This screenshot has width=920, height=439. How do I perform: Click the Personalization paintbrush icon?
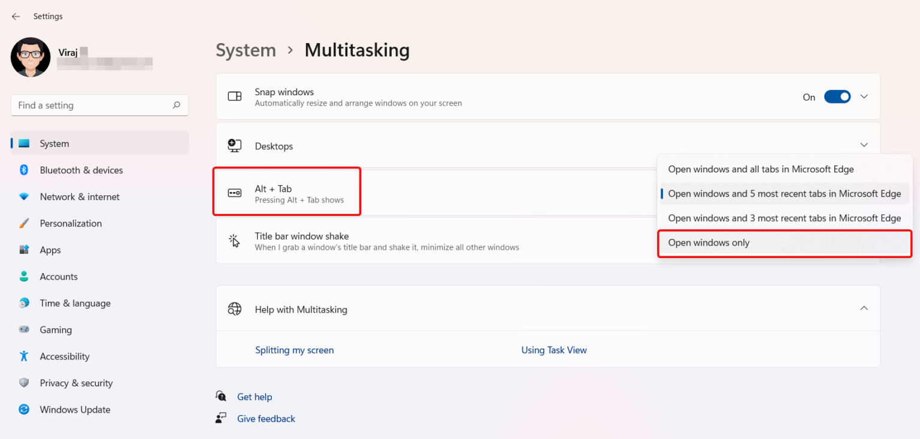(24, 223)
